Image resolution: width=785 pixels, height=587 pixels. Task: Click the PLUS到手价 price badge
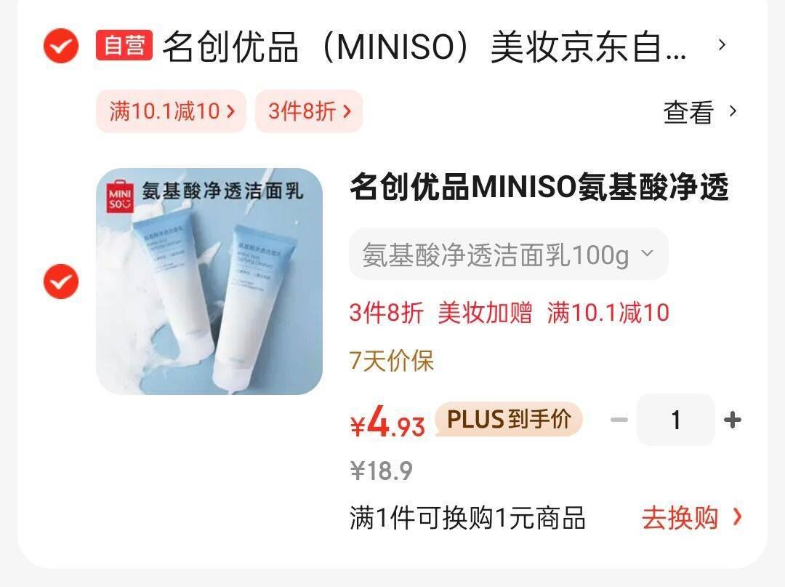click(x=509, y=419)
